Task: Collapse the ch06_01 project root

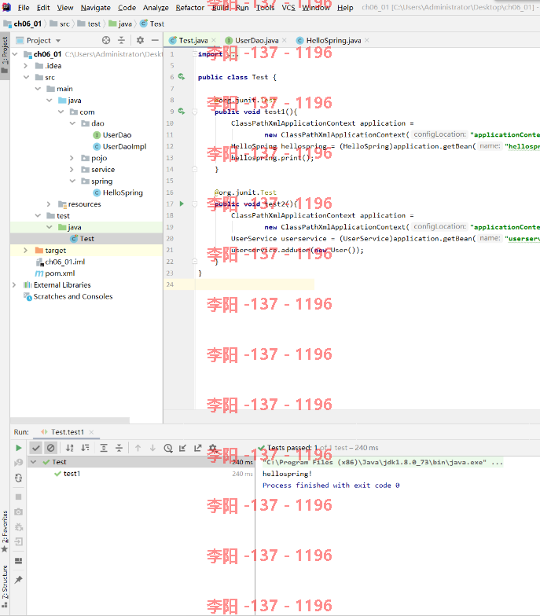Action: (16, 54)
